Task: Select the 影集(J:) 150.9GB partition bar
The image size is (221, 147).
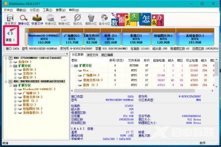Action: coord(136,37)
